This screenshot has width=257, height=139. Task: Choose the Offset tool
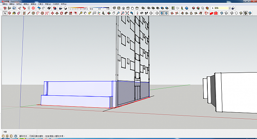(x=75, y=13)
